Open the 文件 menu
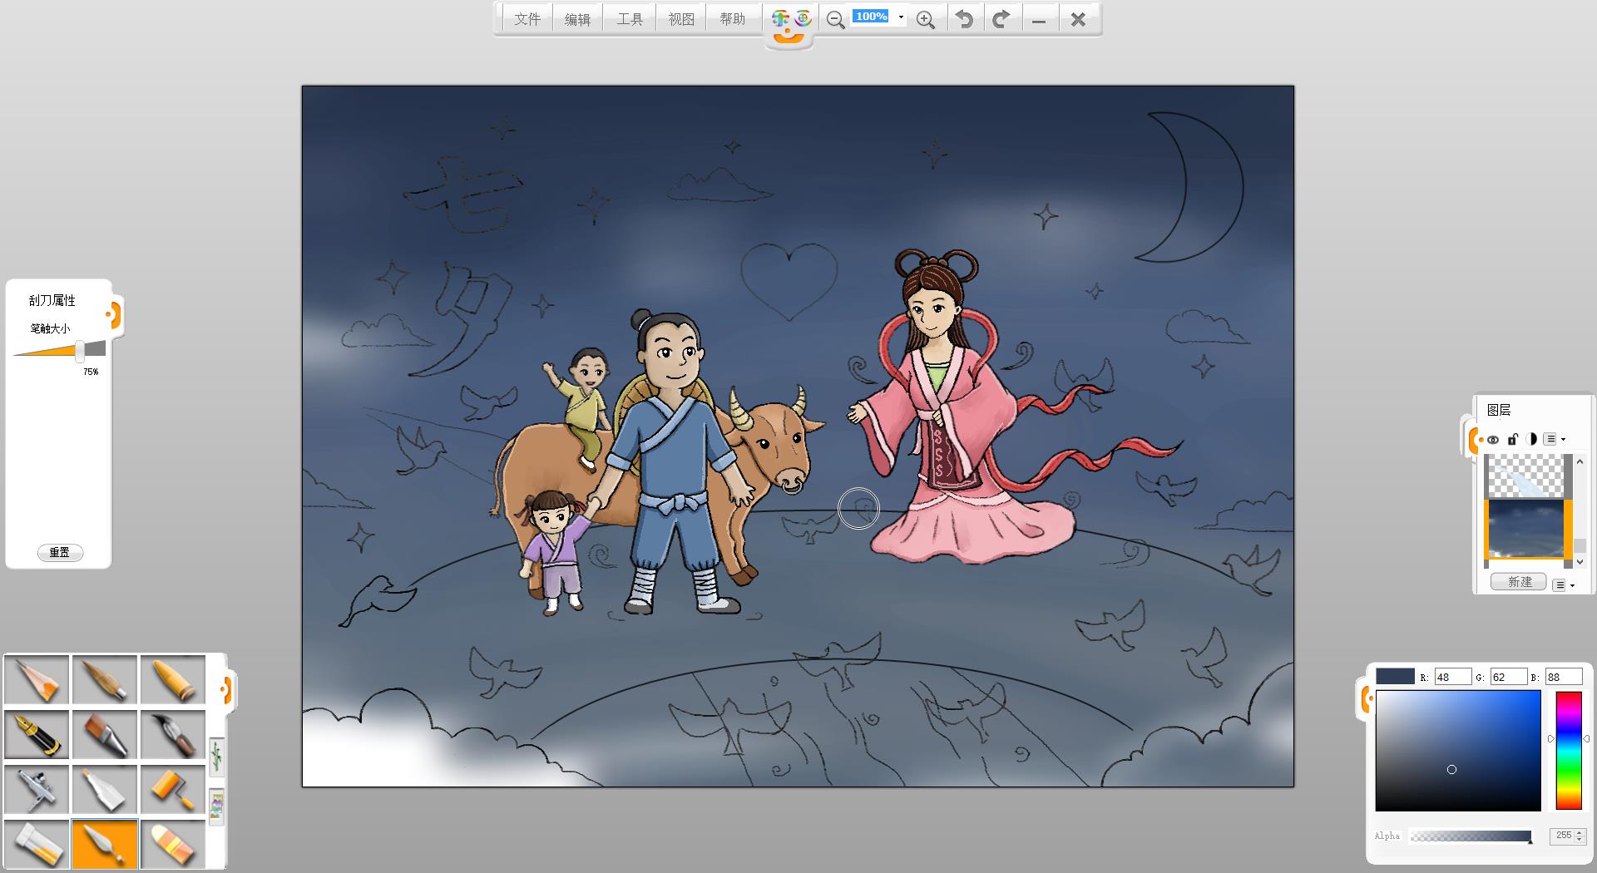Viewport: 1597px width, 873px height. pos(527,19)
